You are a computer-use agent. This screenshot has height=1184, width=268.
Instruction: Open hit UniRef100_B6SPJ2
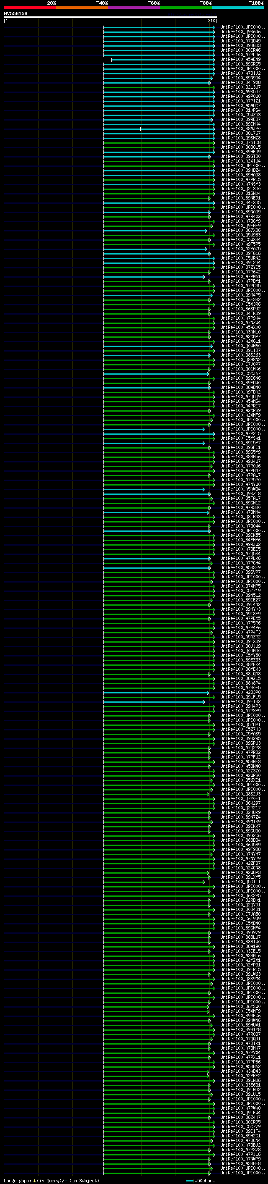(x=240, y=309)
